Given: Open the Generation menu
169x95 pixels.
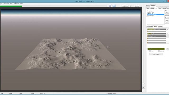Looking at the screenshot, I should pos(6,4).
